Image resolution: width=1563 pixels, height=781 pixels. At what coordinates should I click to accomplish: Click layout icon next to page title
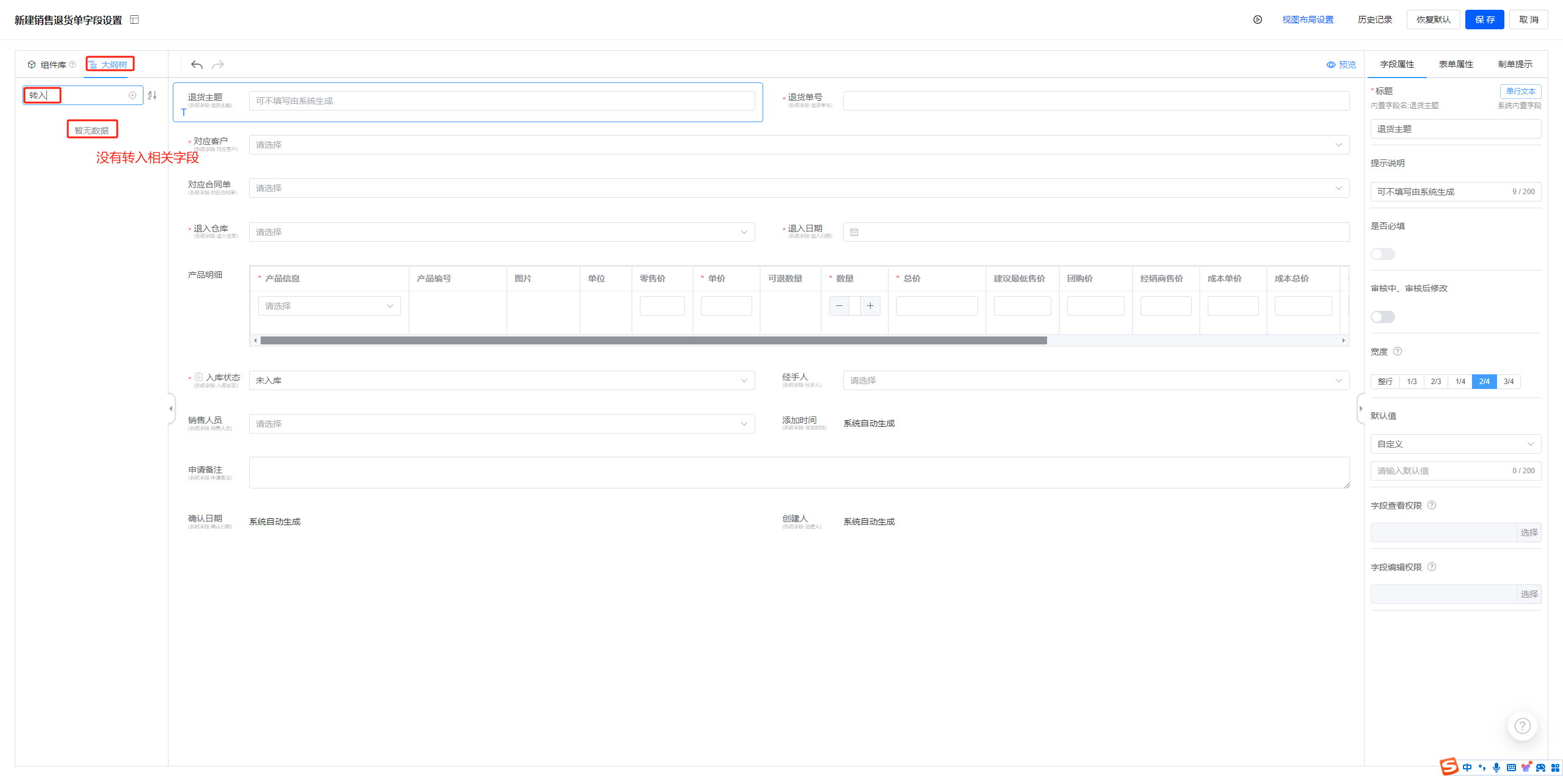click(135, 20)
